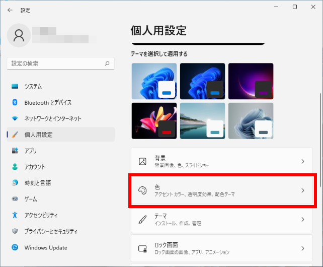323x267 pixels.
Task: Click the network Wi-Fi icon in sidebar
Action: [x=15, y=118]
